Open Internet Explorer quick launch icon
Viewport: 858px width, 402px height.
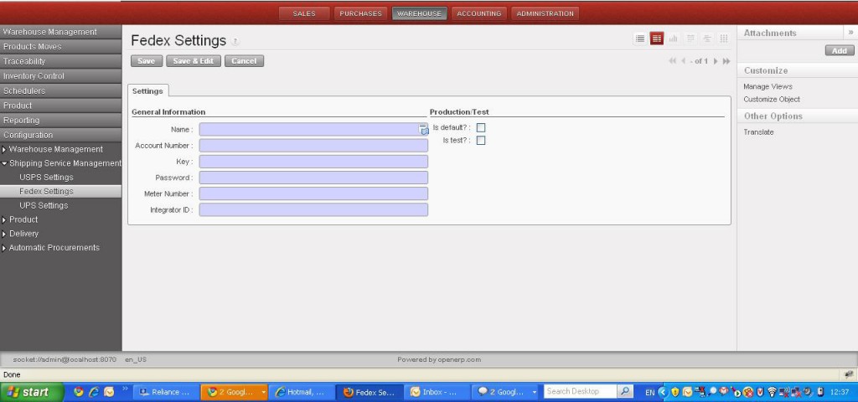click(94, 392)
